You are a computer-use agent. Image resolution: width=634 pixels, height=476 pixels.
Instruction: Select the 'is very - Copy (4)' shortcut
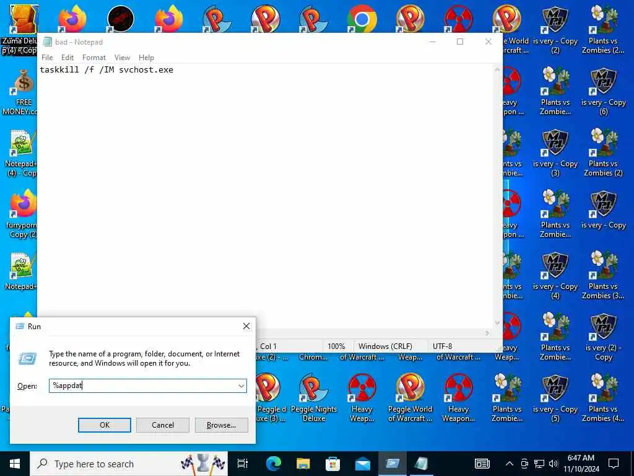(555, 276)
